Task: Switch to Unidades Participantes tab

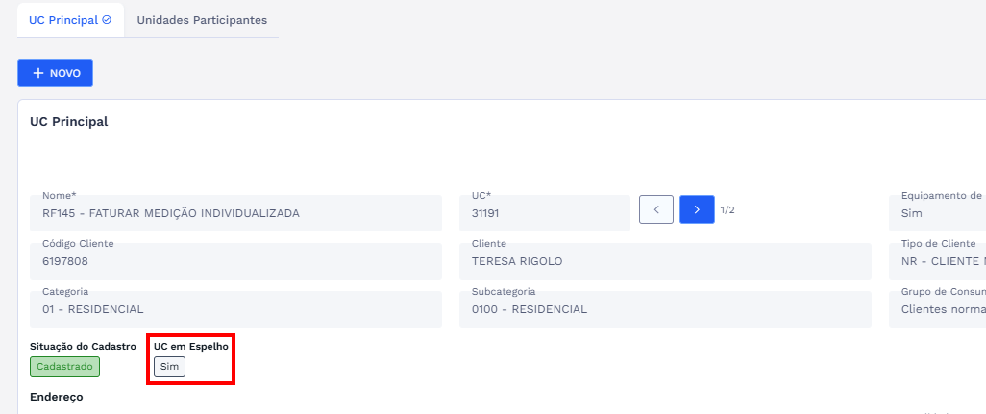Action: click(x=202, y=20)
